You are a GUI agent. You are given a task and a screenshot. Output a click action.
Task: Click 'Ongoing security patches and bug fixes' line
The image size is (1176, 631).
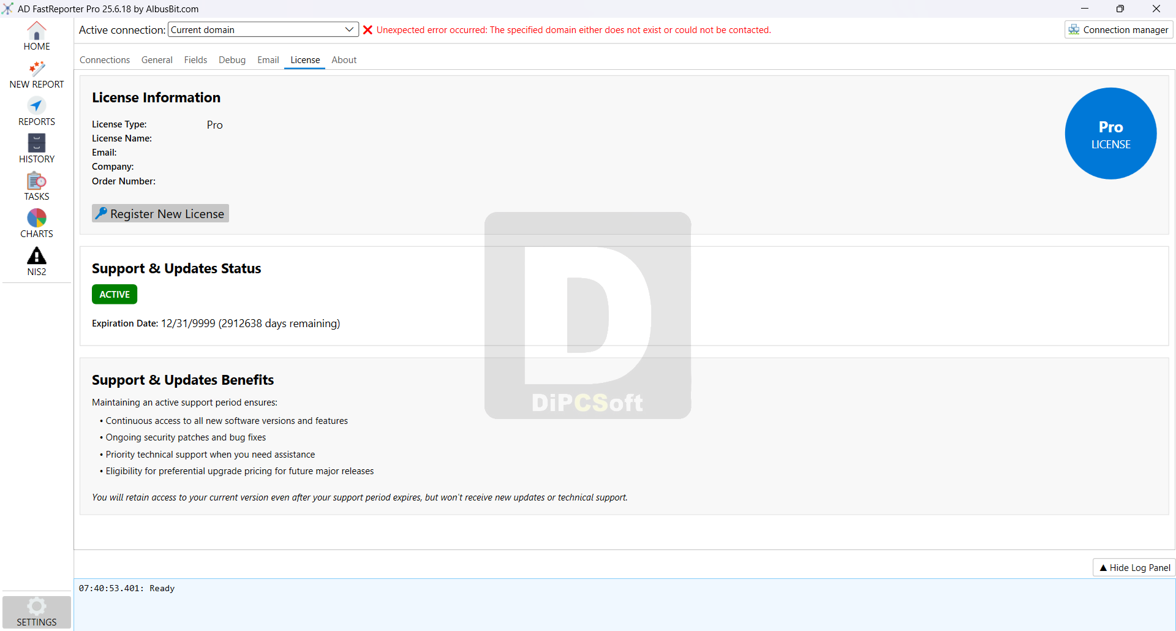tap(186, 437)
